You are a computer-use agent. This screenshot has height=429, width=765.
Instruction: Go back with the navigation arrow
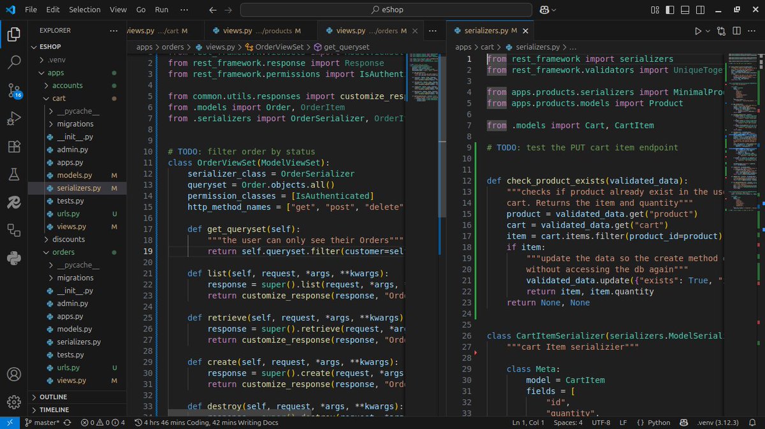click(x=213, y=10)
